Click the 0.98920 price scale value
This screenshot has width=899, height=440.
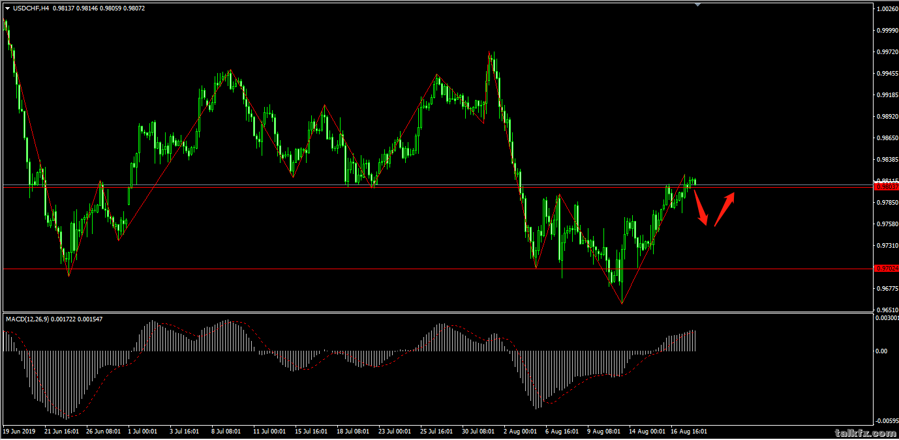tap(886, 117)
